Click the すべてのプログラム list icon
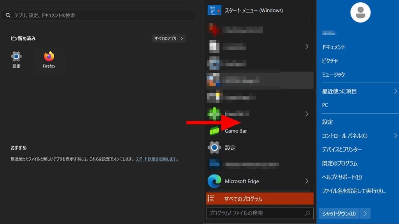 [211, 198]
